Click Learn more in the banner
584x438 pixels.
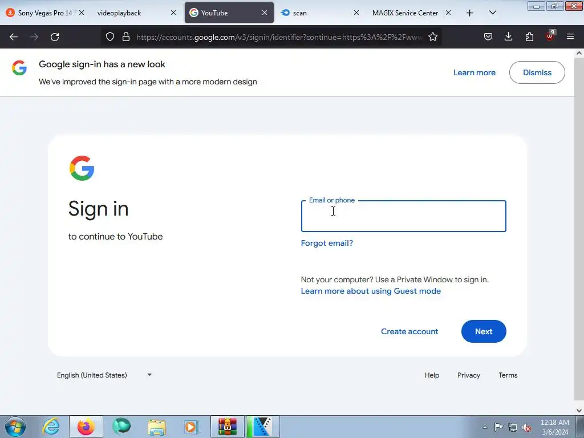pos(474,72)
